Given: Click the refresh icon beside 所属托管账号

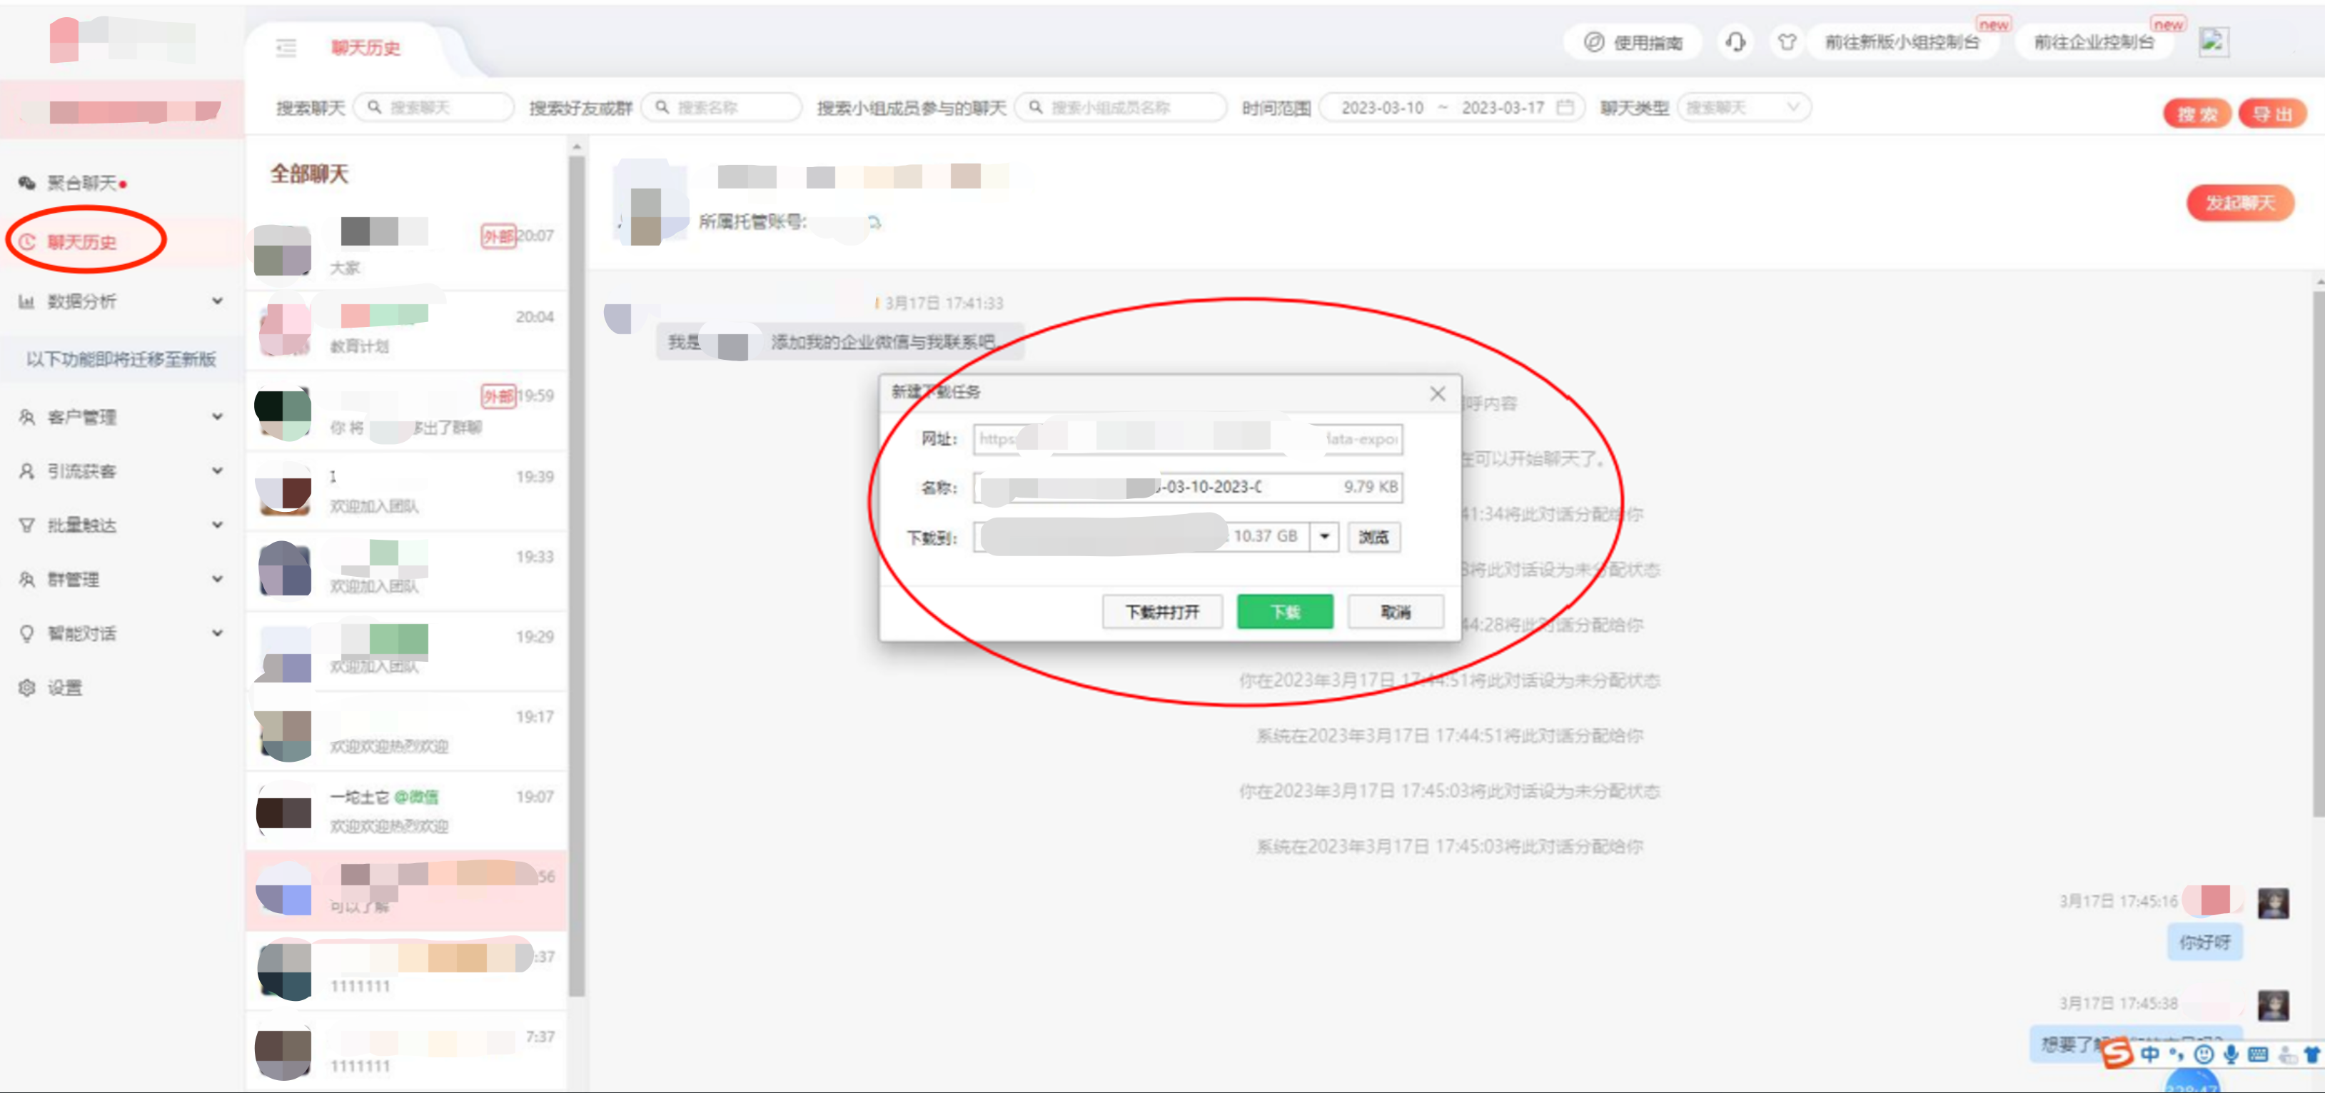Looking at the screenshot, I should coord(874,222).
